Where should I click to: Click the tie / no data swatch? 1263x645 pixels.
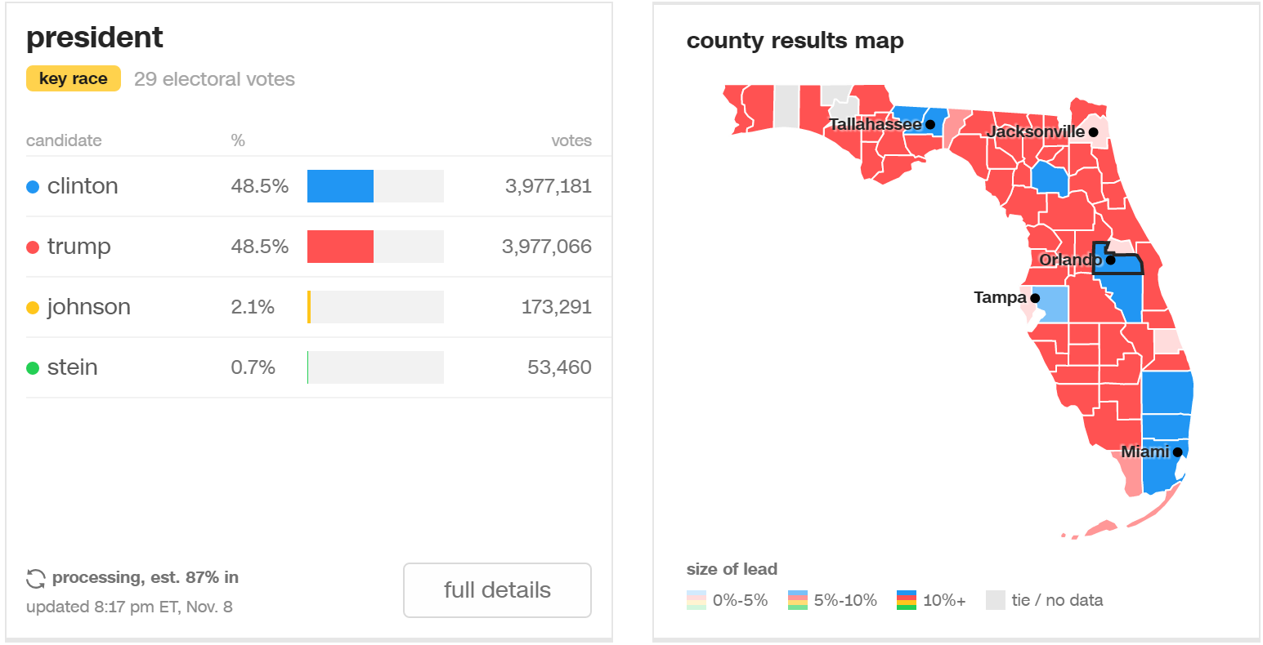tap(995, 600)
